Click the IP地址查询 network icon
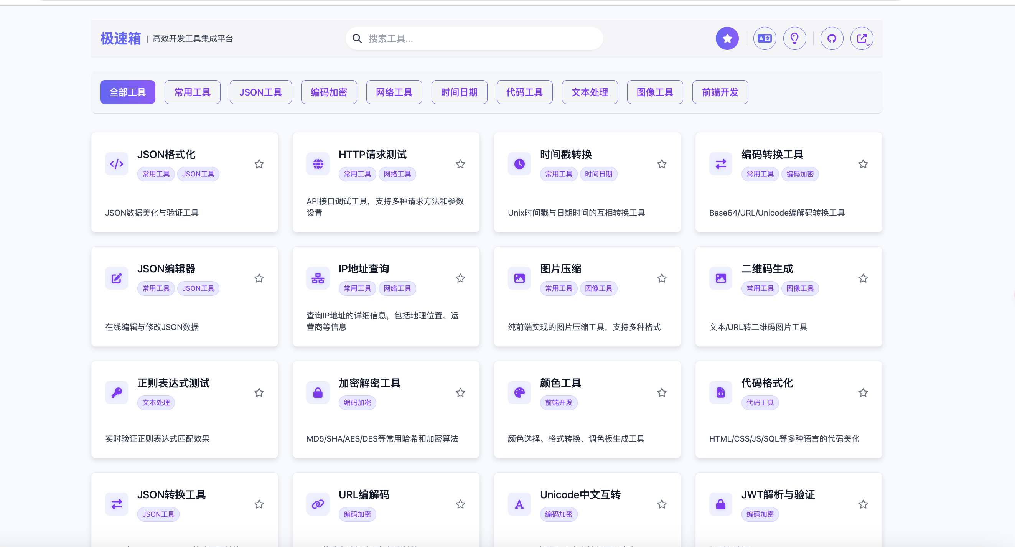This screenshot has height=547, width=1015. click(x=318, y=278)
